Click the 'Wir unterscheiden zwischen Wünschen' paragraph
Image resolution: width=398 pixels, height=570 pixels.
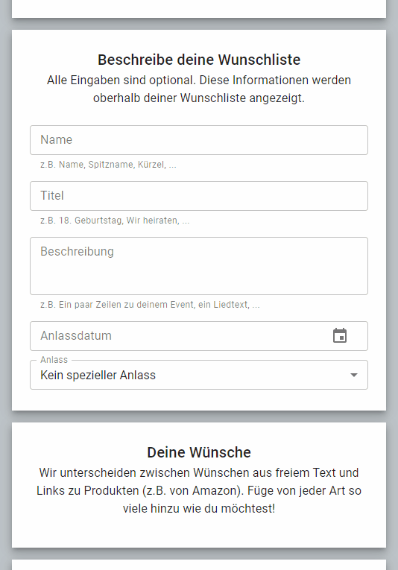[x=199, y=490]
